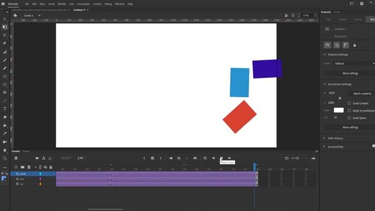Open the Edit Toolbar three-dots menu
The width and height of the screenshot is (375, 211).
click(5, 168)
